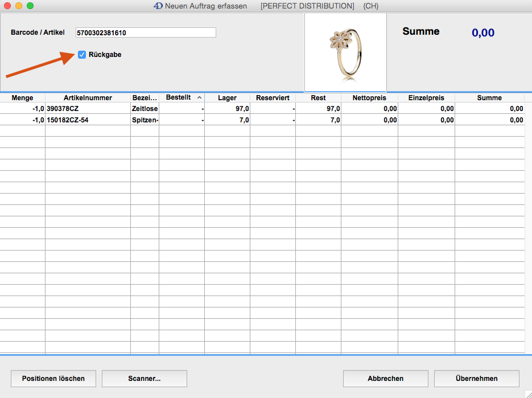Viewport: 532px width, 398px height.
Task: Click the Menge column header
Action: 23,98
